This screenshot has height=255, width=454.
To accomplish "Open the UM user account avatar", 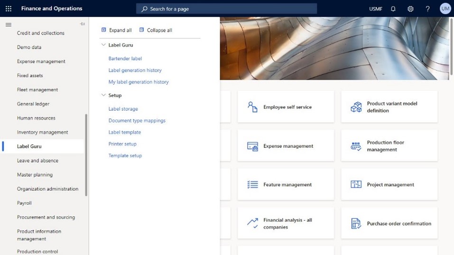I will (445, 9).
